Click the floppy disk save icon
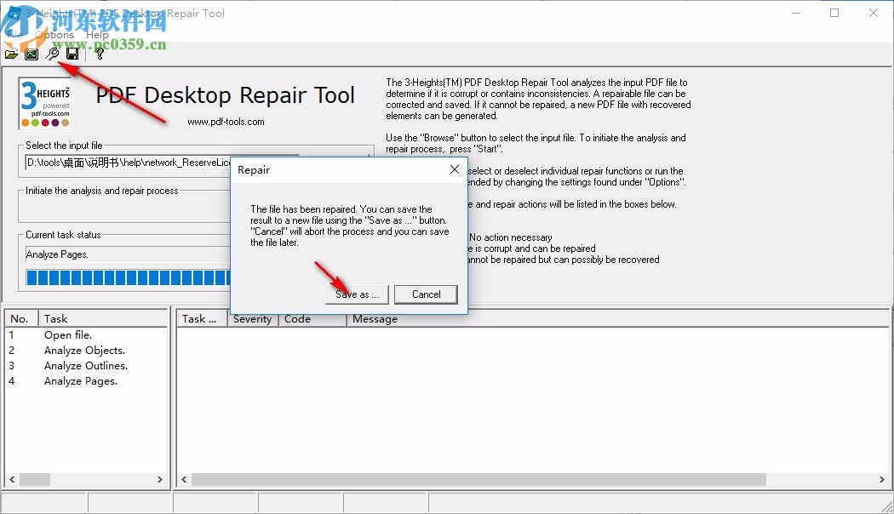The height and width of the screenshot is (514, 894). 72,53
